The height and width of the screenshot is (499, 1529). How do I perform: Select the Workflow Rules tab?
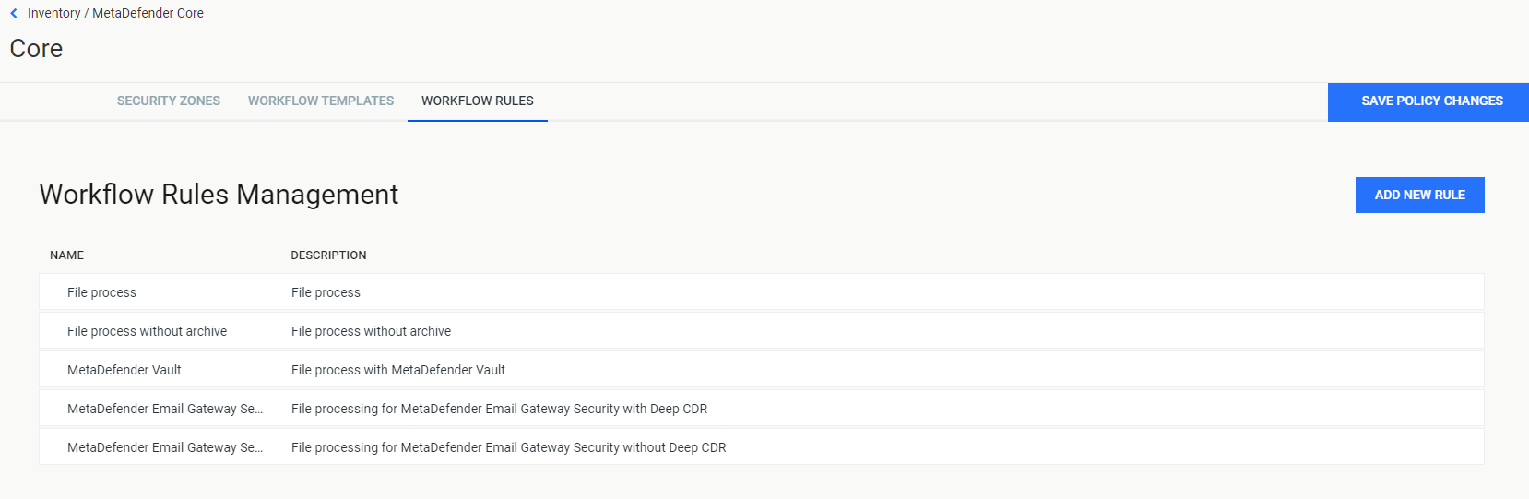click(478, 101)
